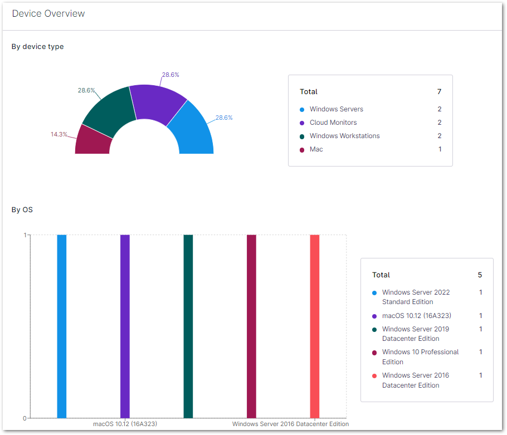Select Windows 10 Professional Edition legend entry
Image resolution: width=507 pixels, height=435 pixels.
(420, 356)
